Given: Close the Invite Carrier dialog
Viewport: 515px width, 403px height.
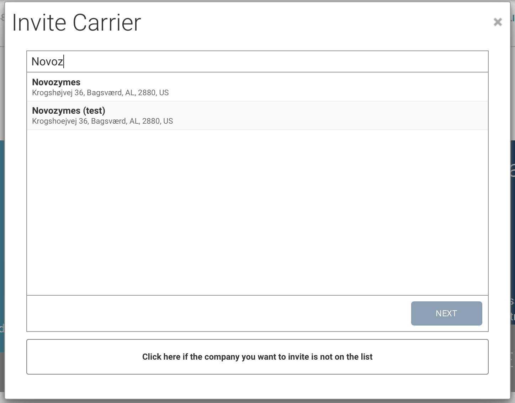Looking at the screenshot, I should pyautogui.click(x=498, y=22).
